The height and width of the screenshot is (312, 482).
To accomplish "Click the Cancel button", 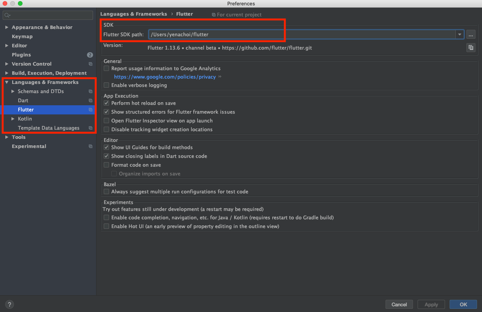I will coord(399,304).
